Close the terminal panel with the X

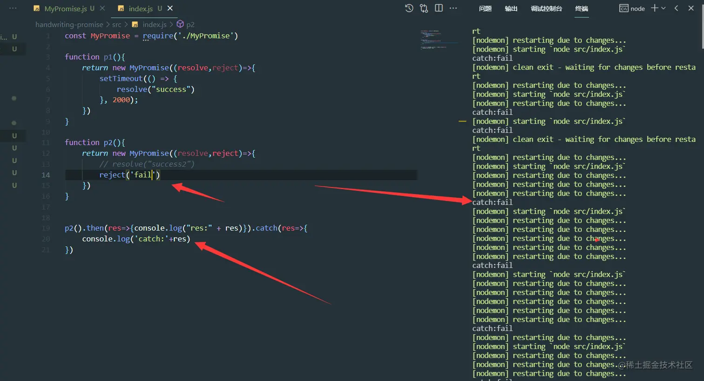691,8
